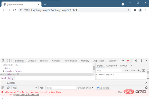Open the Application tab
Viewport: 149px width, 100px height.
(x=99, y=61)
